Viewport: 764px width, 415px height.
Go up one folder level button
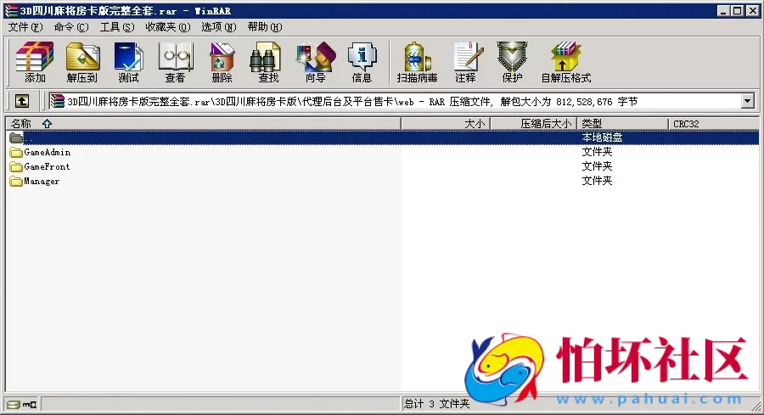(22, 101)
